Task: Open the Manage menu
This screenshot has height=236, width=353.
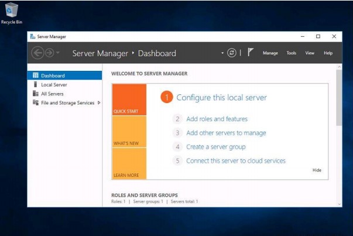Action: [x=270, y=53]
